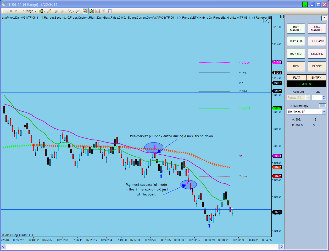
Task: Click the 08:21:05 time axis label
Action: coord(165,240)
